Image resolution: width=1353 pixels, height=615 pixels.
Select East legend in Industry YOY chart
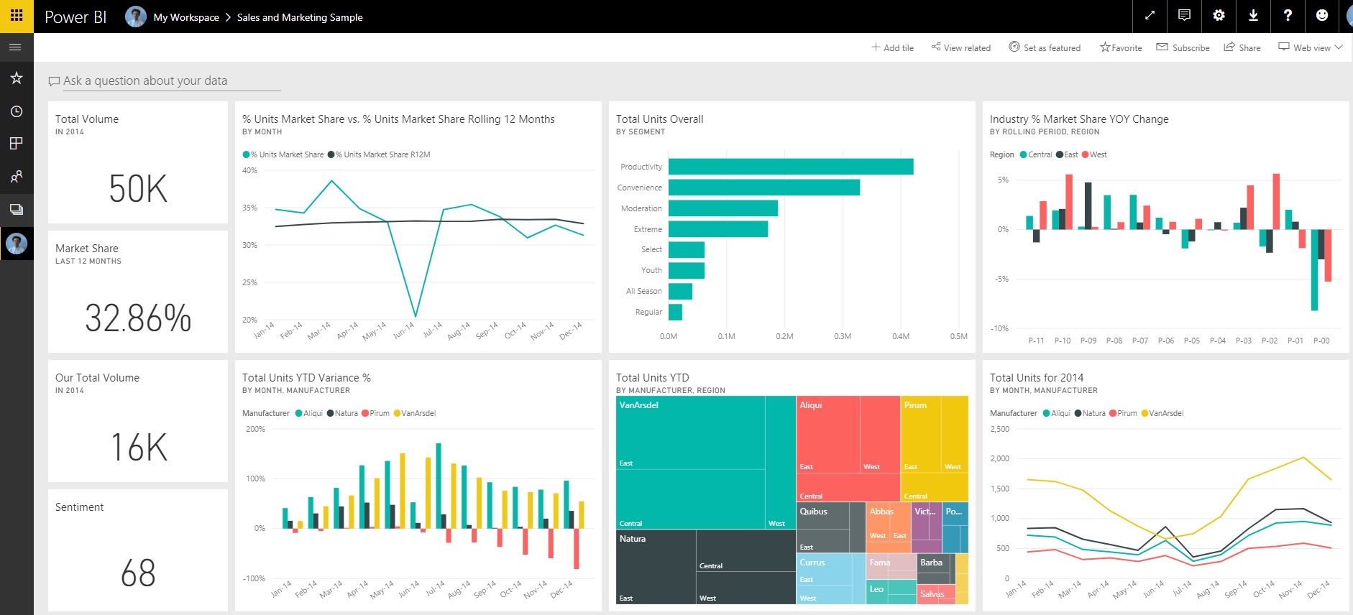click(x=1067, y=154)
